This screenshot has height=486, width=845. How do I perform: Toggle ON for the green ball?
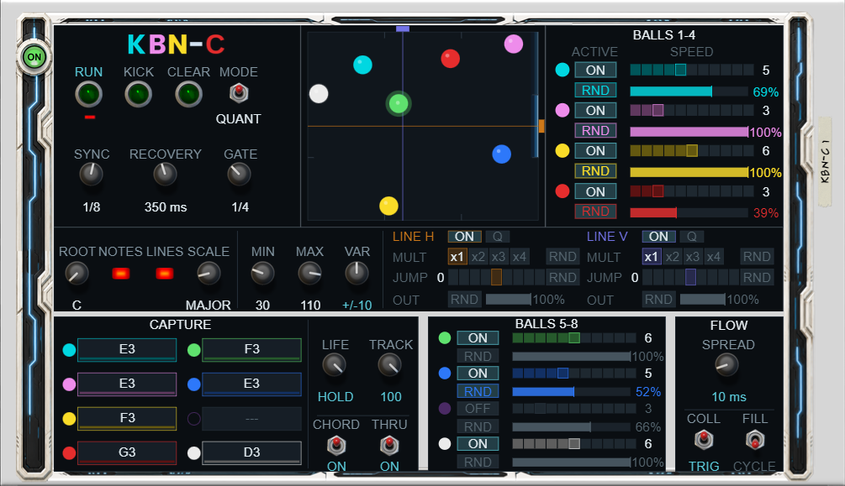coord(478,338)
